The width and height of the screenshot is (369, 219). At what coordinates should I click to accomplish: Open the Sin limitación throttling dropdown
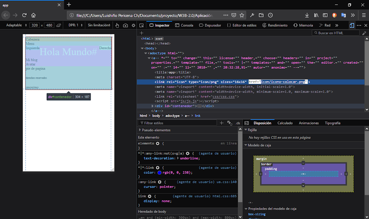[x=99, y=25]
